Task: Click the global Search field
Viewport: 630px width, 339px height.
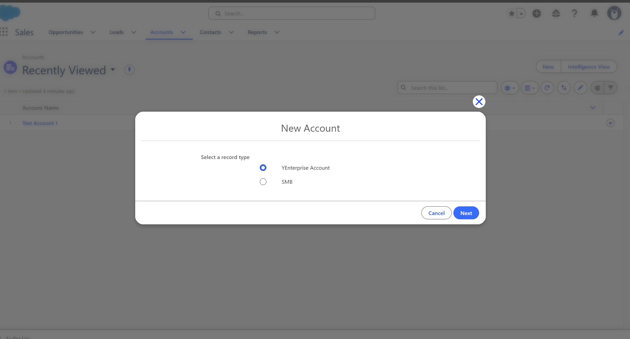Action: (291, 13)
